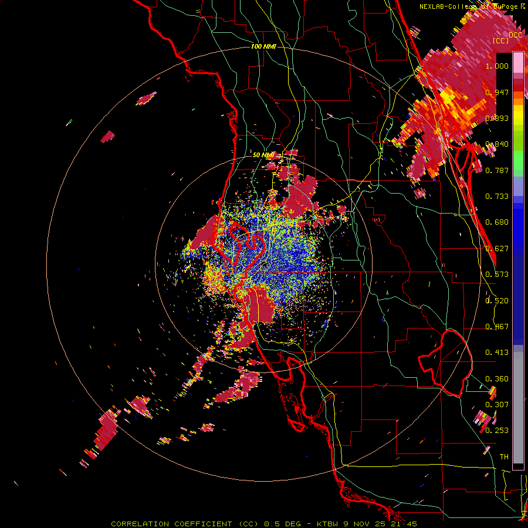Click the 0.413 scale label
Viewport: 528px width, 528px height.
tap(497, 353)
